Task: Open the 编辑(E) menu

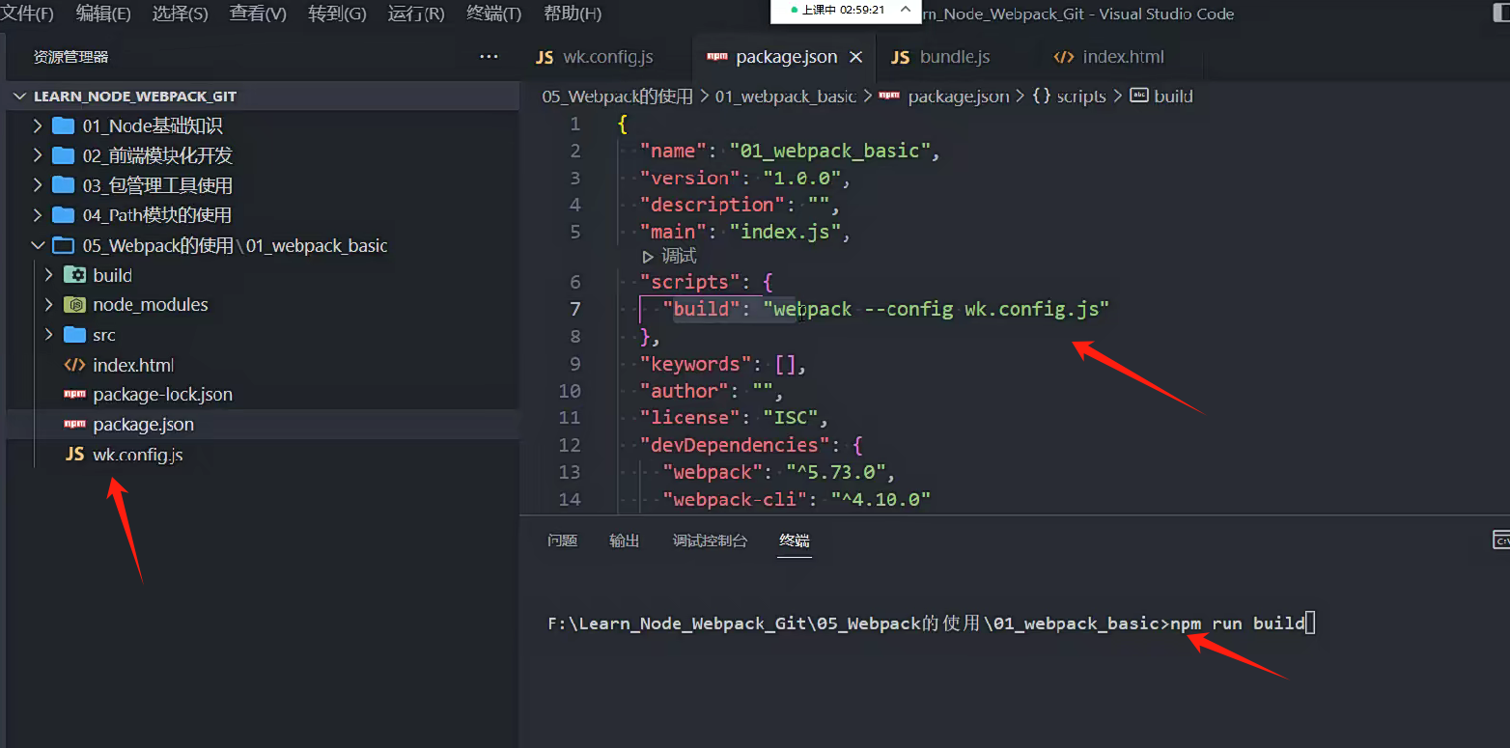Action: click(103, 14)
